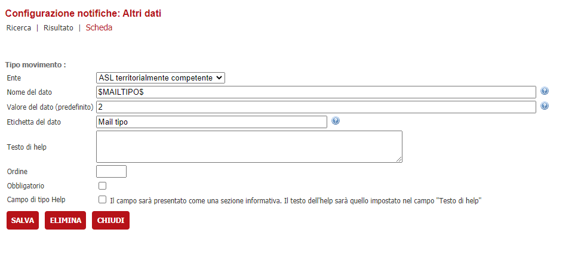This screenshot has width=581, height=254.
Task: Click inside the Testo di help textarea
Action: pos(249,147)
